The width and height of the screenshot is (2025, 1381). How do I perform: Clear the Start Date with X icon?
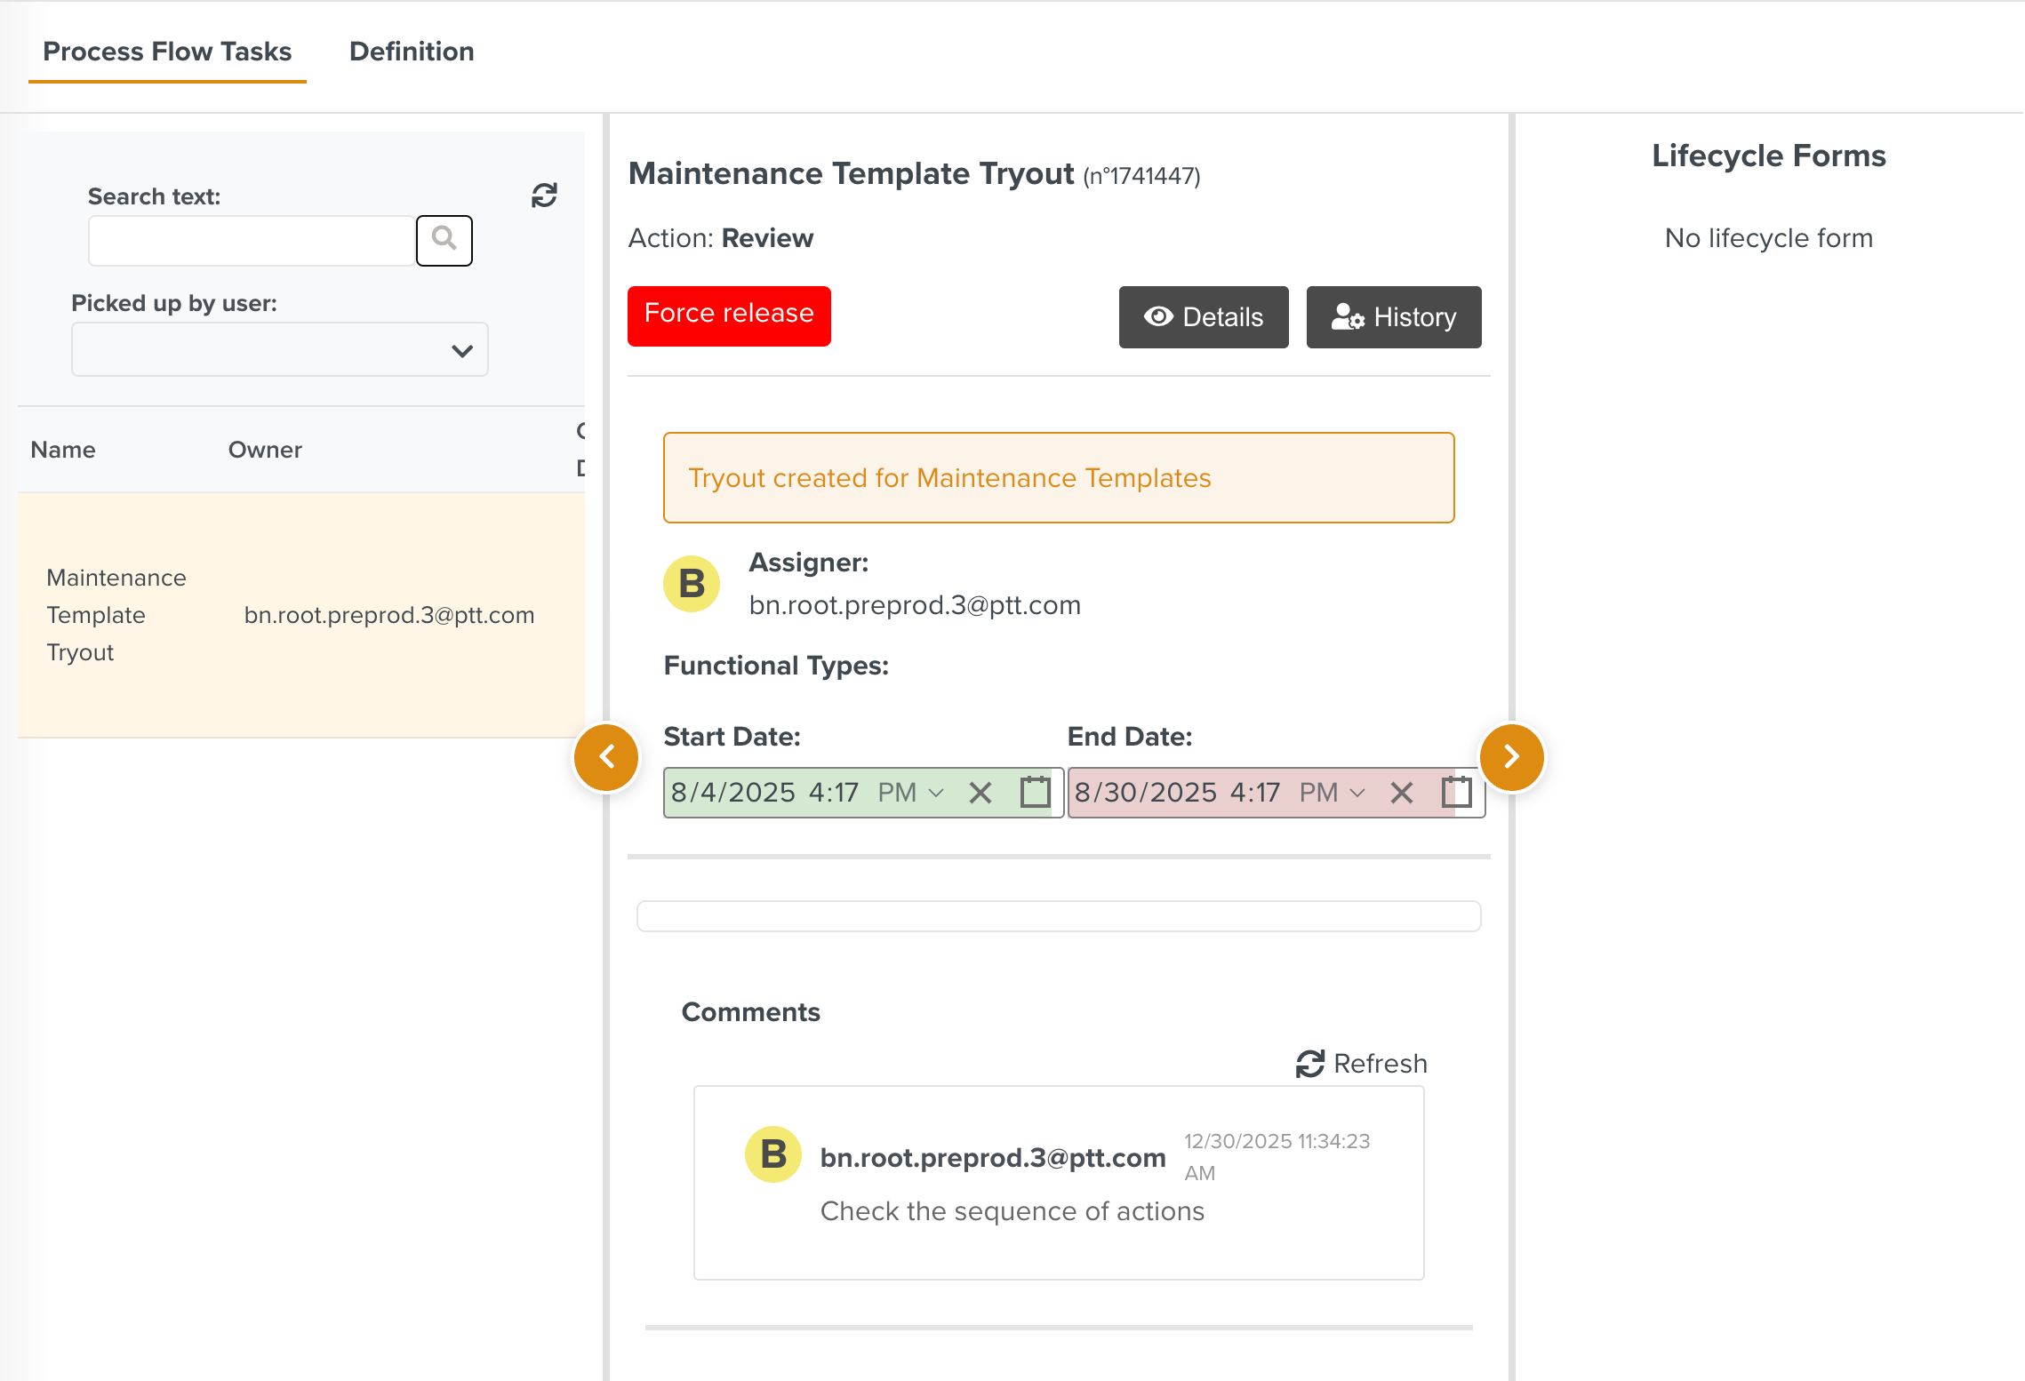(x=980, y=792)
